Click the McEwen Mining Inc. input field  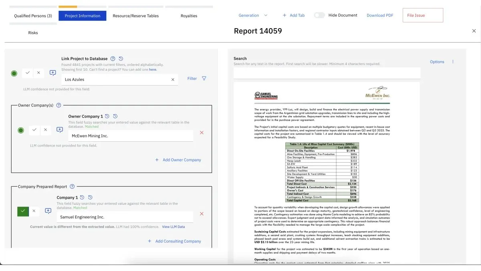pyautogui.click(x=131, y=136)
